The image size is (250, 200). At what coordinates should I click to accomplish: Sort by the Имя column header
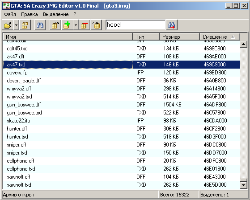coord(68,37)
